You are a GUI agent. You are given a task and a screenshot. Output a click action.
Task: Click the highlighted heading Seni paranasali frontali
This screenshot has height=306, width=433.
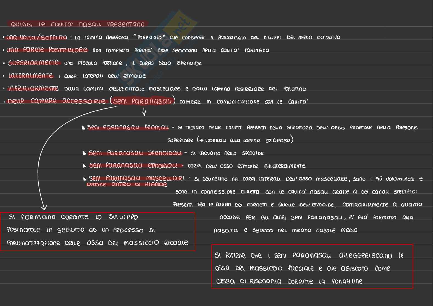click(x=128, y=127)
